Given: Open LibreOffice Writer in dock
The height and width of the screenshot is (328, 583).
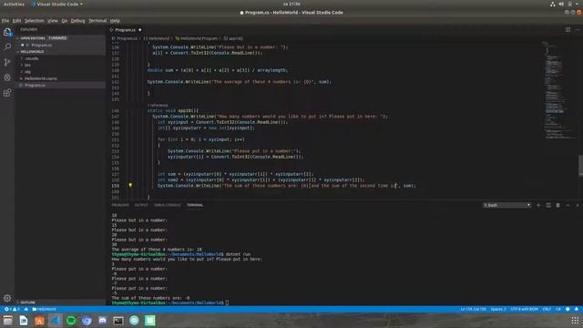Looking at the screenshot, I should coord(24,321).
